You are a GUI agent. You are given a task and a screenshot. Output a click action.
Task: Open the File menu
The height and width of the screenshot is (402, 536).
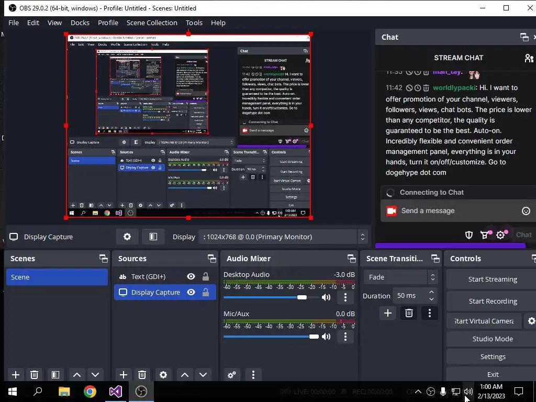click(x=14, y=23)
